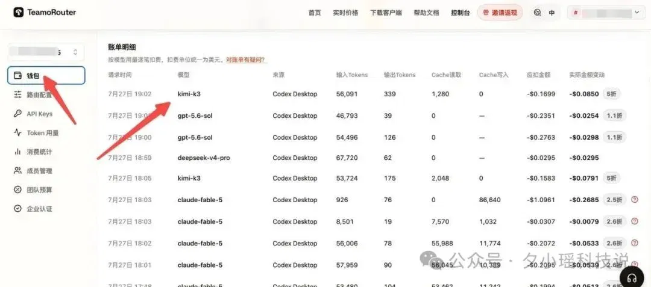This screenshot has width=651, height=287.
Task: Click the pulse icon beside Token 用量
Action: 18,132
